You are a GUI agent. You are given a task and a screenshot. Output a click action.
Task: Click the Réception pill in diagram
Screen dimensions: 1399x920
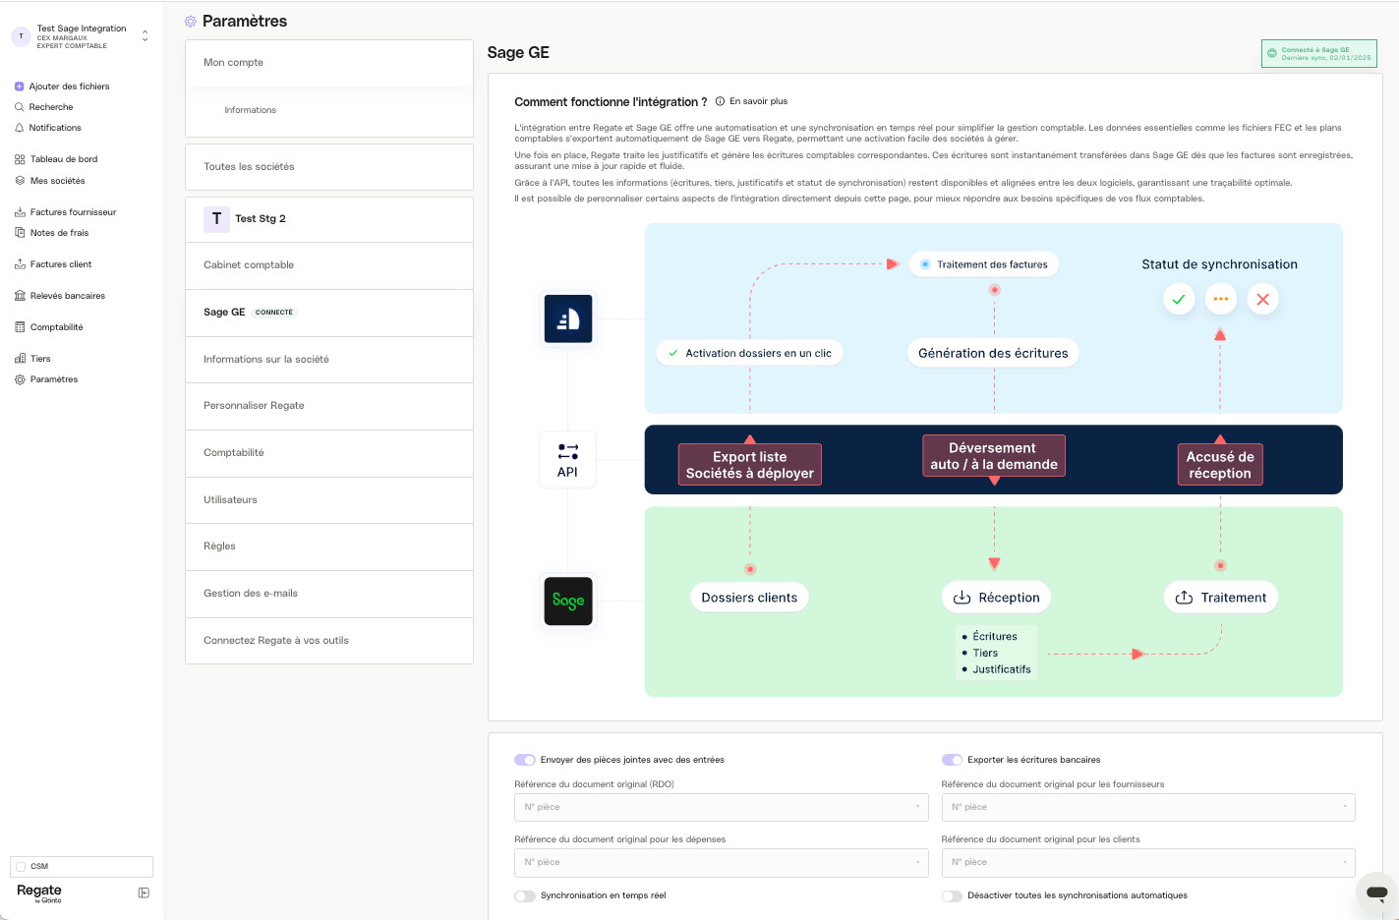[996, 598]
